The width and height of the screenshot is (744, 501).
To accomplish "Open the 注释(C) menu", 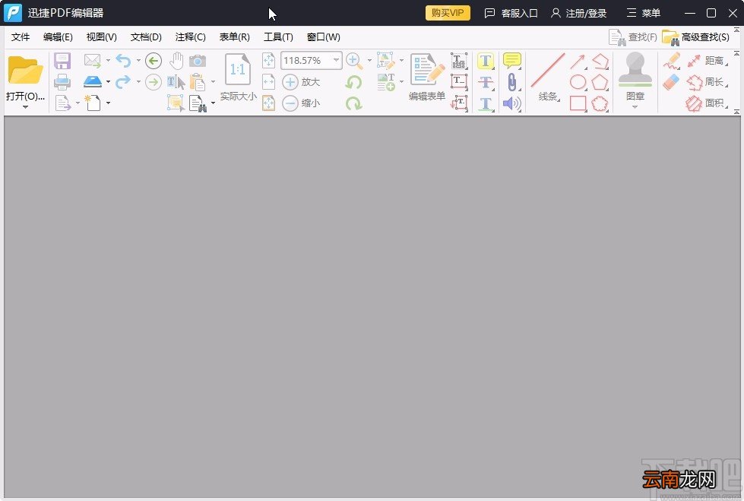I will tap(190, 37).
